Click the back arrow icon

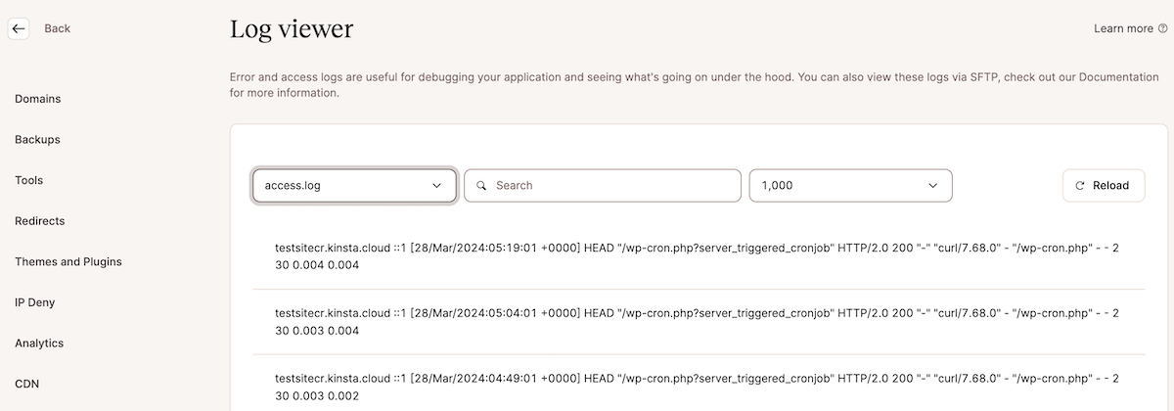click(x=19, y=28)
